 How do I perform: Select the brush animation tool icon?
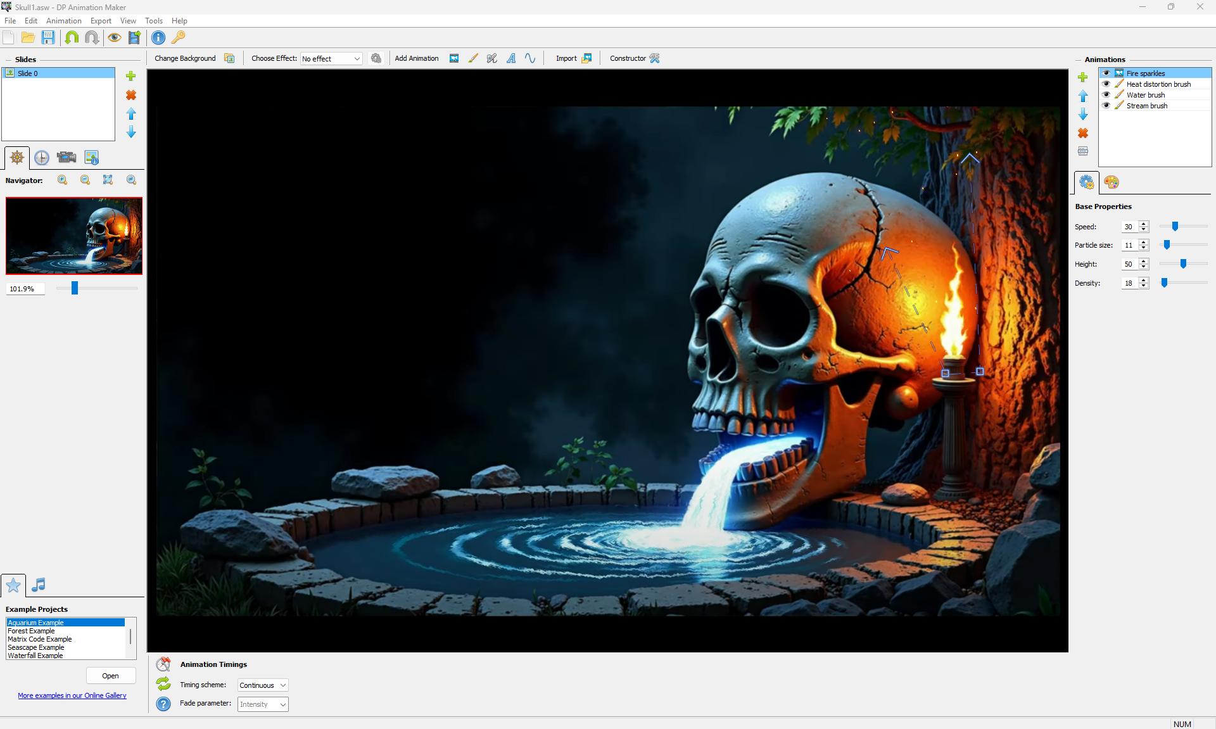(473, 58)
